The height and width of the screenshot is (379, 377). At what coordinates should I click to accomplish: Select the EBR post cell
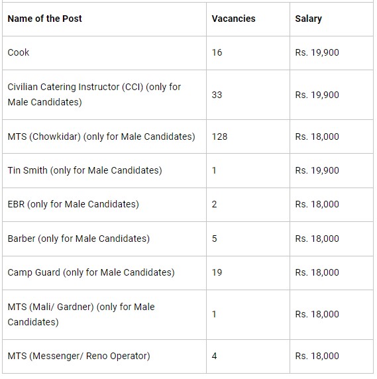[x=105, y=205]
